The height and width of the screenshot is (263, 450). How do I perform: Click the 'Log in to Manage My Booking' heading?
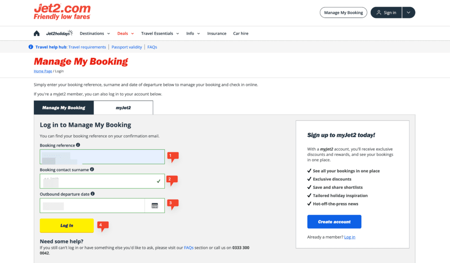[85, 125]
